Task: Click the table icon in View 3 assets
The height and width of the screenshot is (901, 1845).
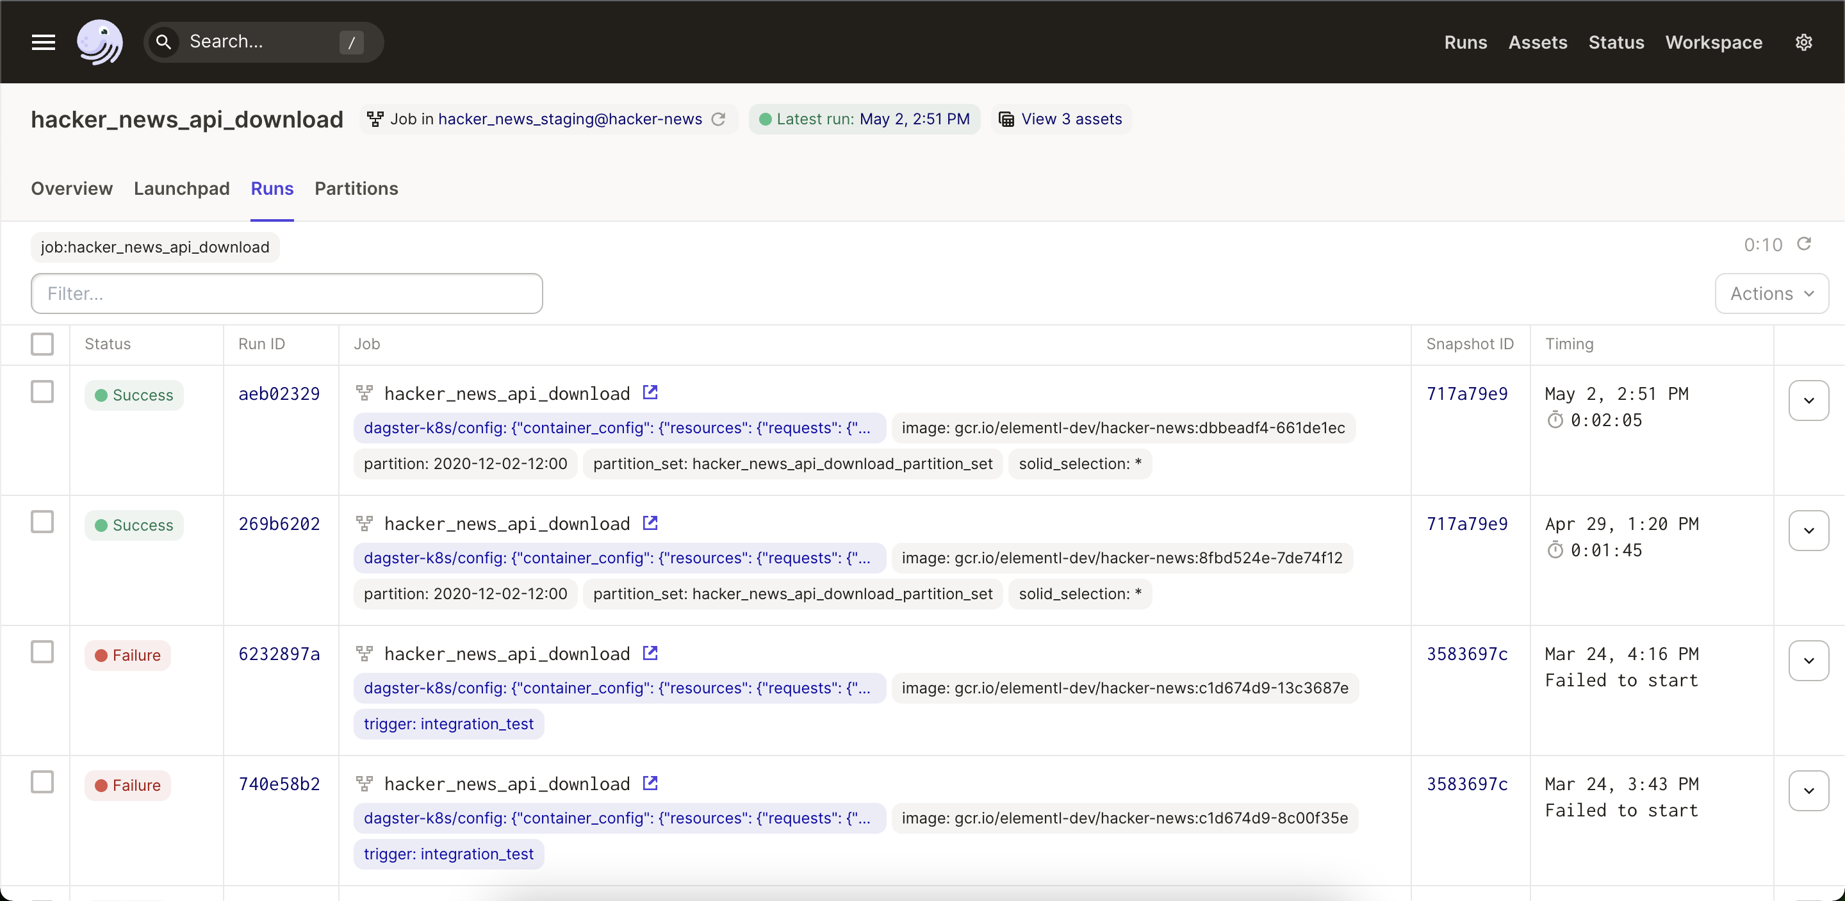Action: (x=1006, y=119)
